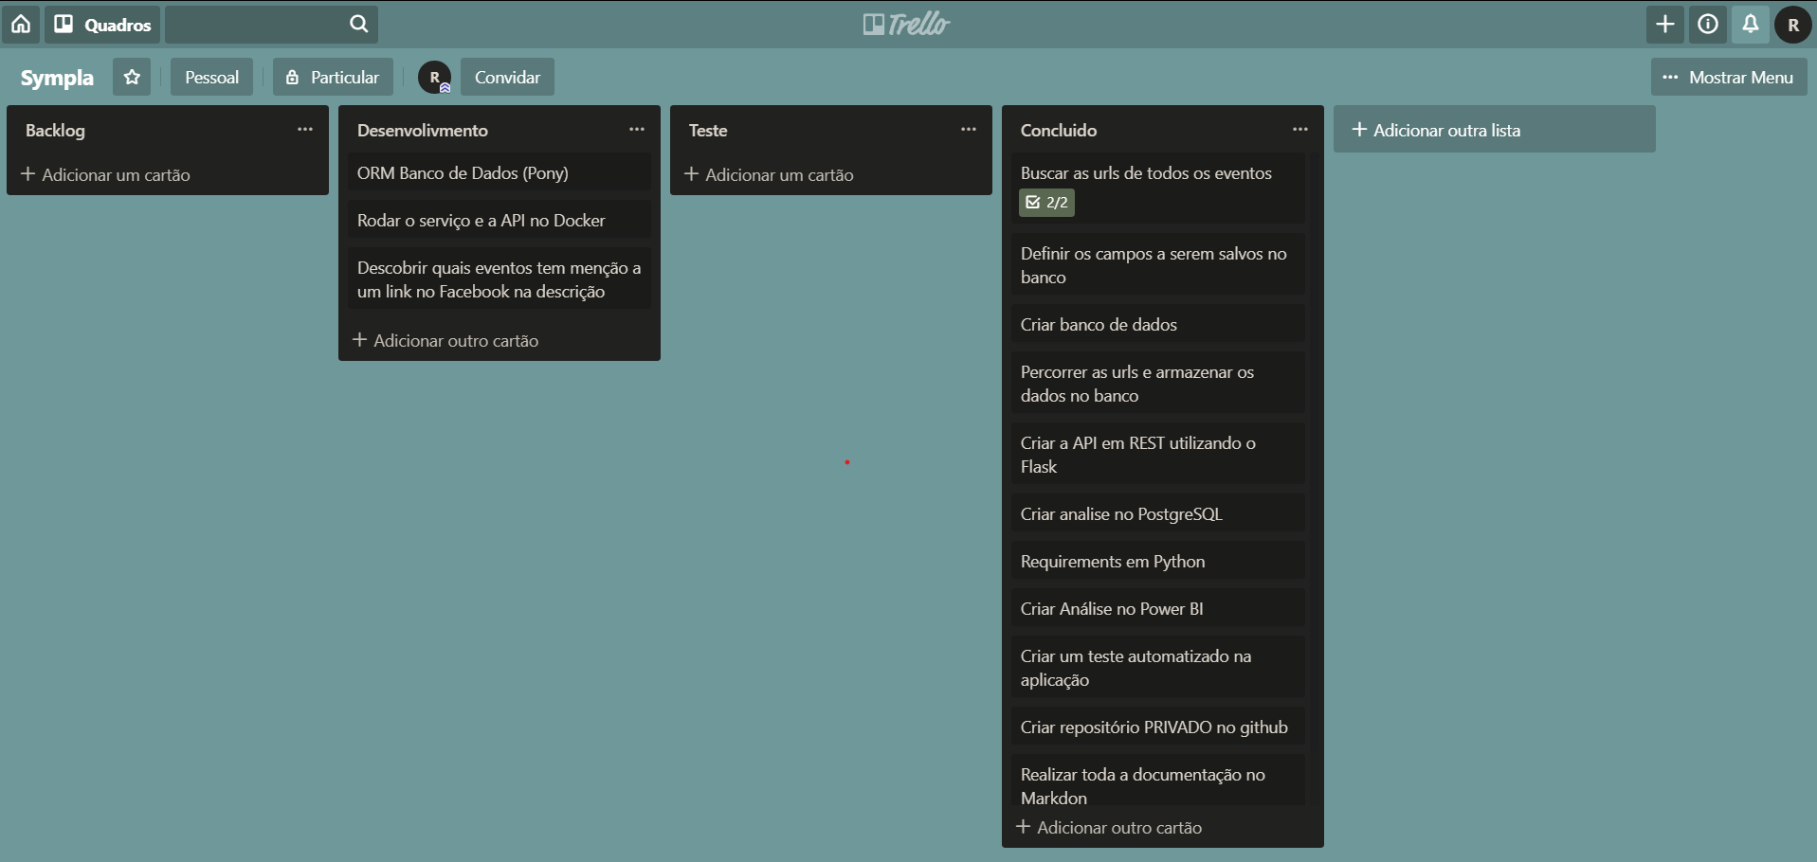The image size is (1817, 862).
Task: Click the Desenvolvimento list title
Action: (x=423, y=130)
